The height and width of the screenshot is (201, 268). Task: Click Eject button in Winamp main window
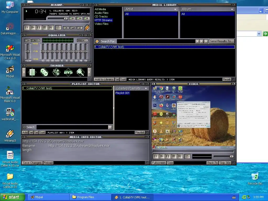click(58, 28)
